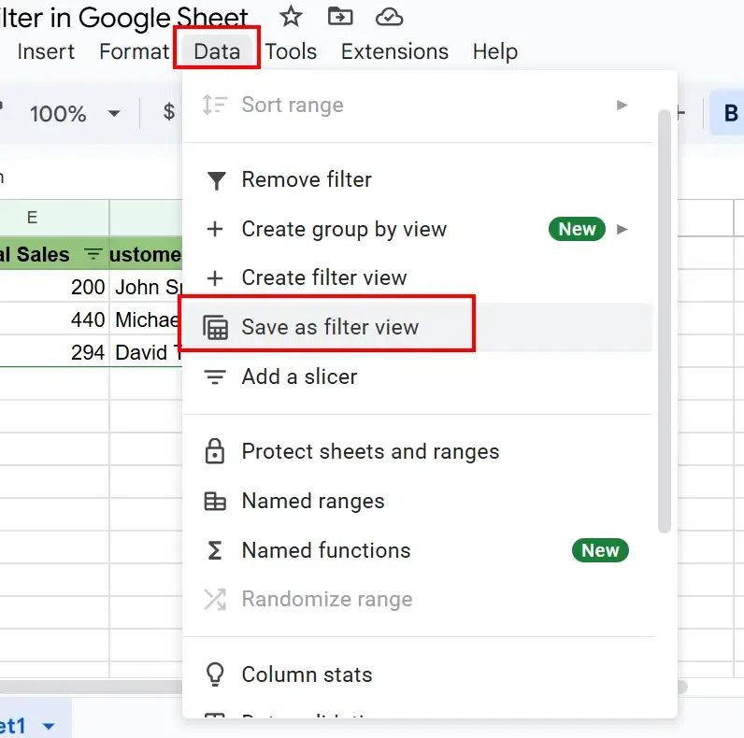The width and height of the screenshot is (744, 738).
Task: Click the currency format dollar button
Action: click(169, 113)
